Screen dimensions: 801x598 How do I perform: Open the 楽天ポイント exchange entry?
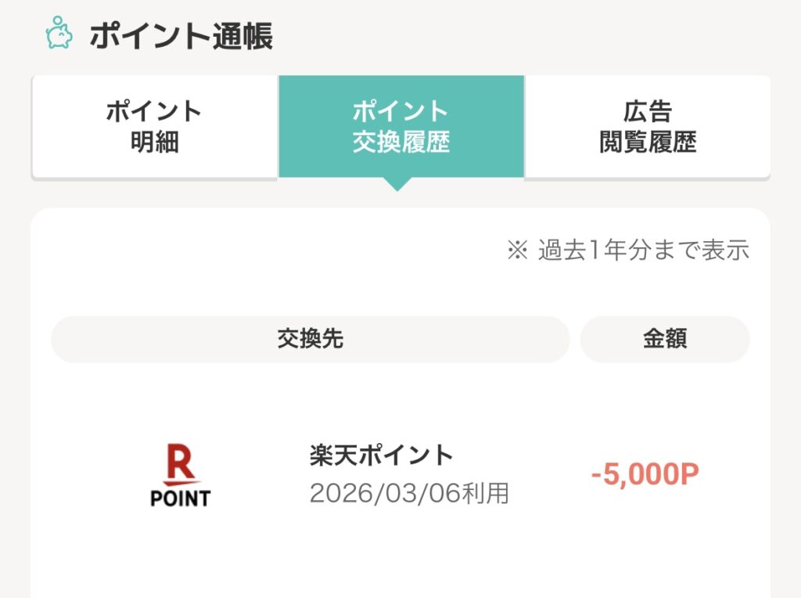(x=381, y=455)
